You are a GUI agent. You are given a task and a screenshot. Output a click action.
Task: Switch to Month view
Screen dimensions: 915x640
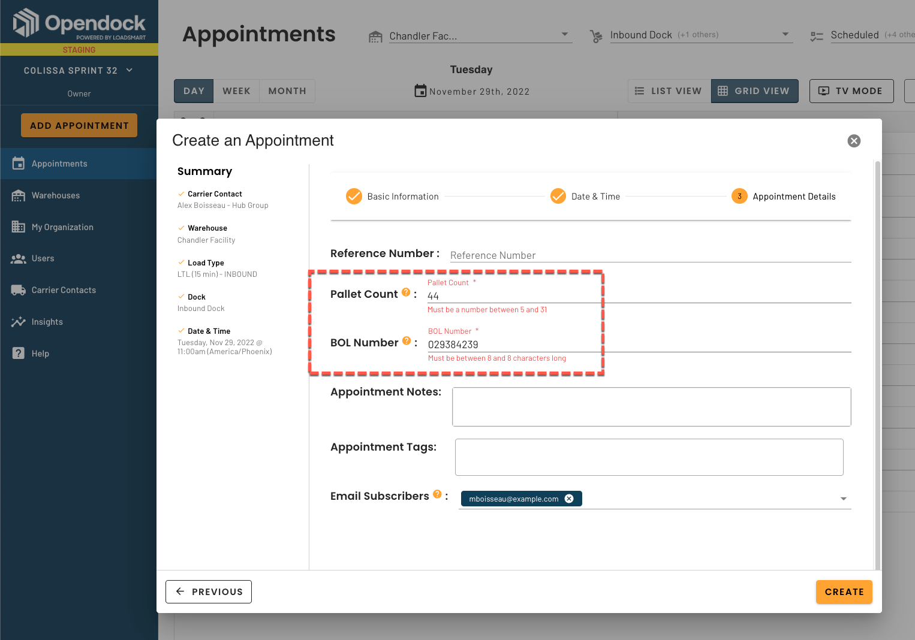(x=287, y=91)
